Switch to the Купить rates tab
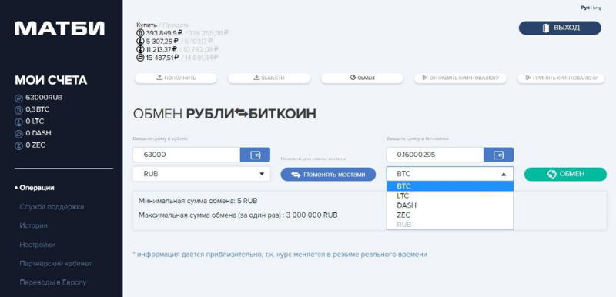The height and width of the screenshot is (297, 616). pyautogui.click(x=146, y=25)
